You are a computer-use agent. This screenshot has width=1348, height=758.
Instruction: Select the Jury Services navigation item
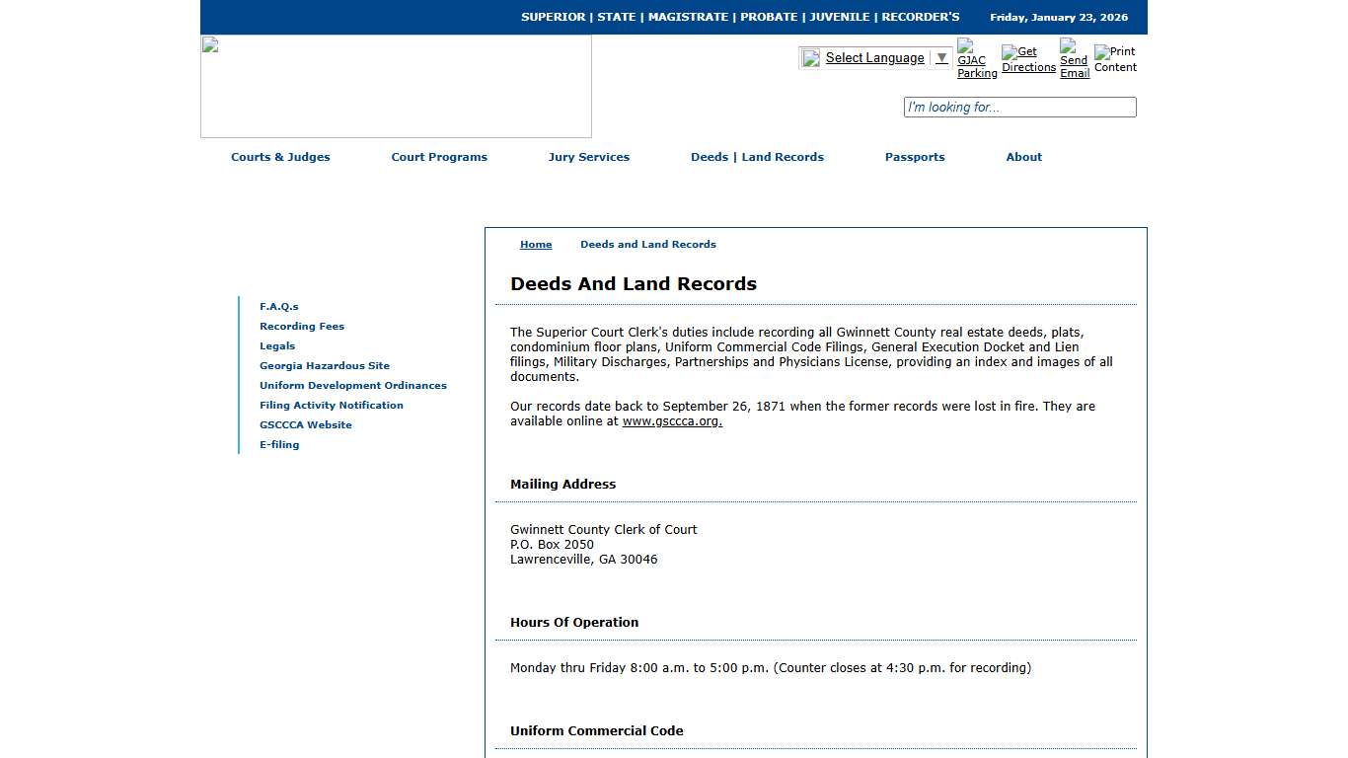pos(589,157)
